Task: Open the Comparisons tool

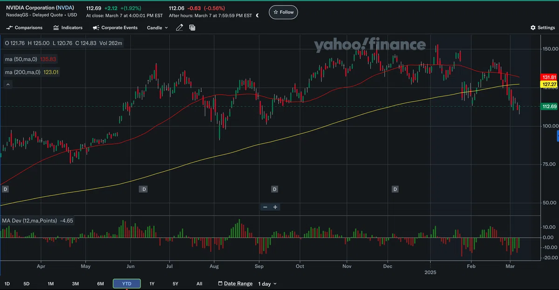Action: [24, 28]
